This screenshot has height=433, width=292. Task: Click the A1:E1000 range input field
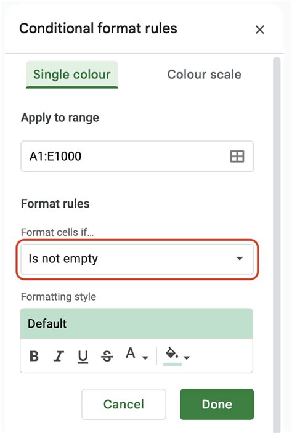(137, 156)
